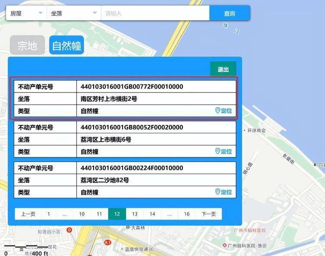
Task: Go to the previous page with 上一页
Action: coord(28,214)
